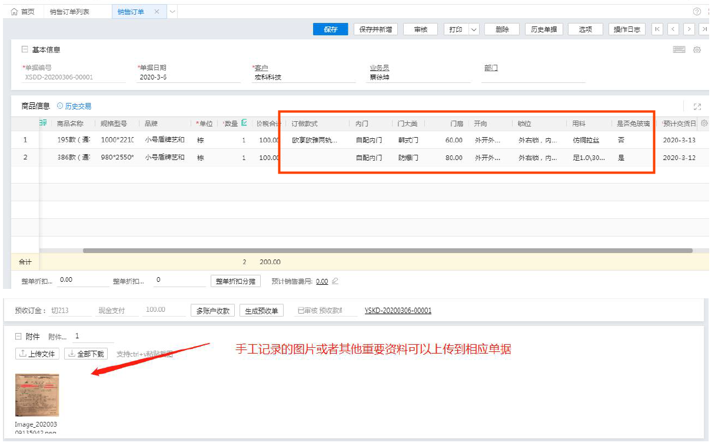Close the 销售订单 tab
Screen dimensions: 718x446
tap(157, 12)
